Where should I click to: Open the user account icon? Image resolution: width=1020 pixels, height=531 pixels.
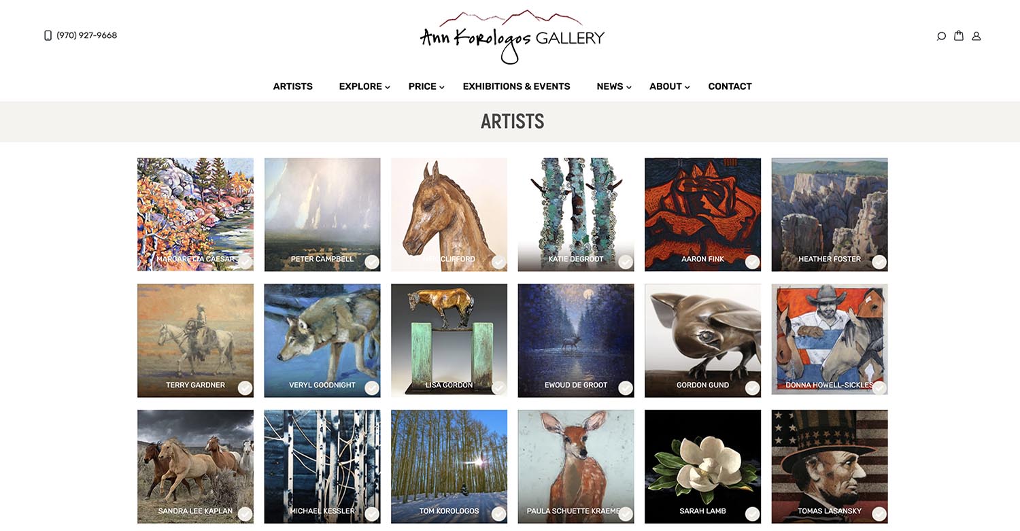pos(976,36)
